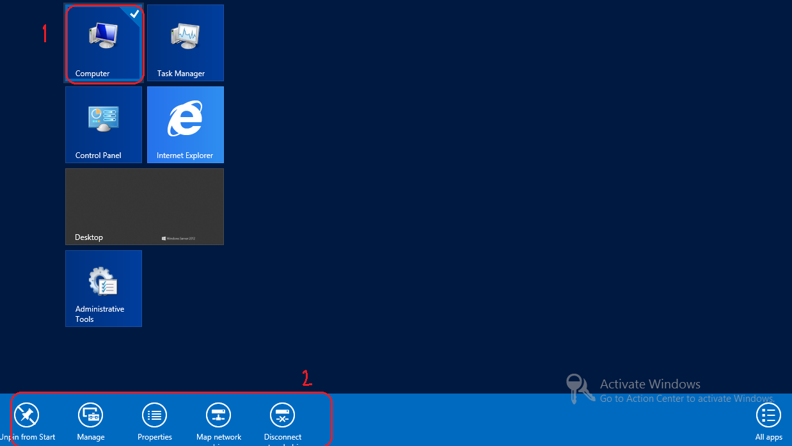Open the All apps icon

pyautogui.click(x=768, y=415)
